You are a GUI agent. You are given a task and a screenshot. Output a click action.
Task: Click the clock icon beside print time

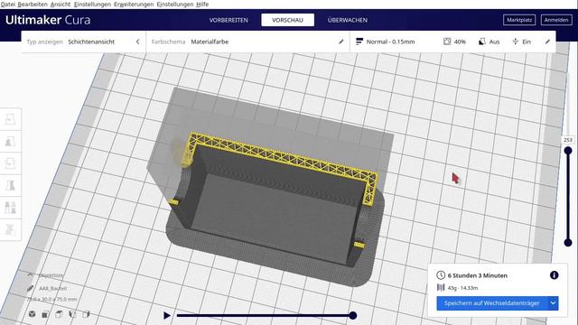441,274
